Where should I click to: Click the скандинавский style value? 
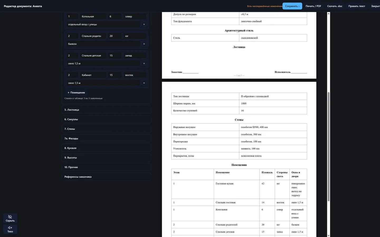(x=273, y=38)
